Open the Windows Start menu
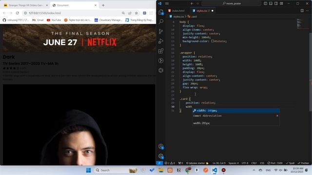The height and width of the screenshot is (175, 312). tap(89, 170)
